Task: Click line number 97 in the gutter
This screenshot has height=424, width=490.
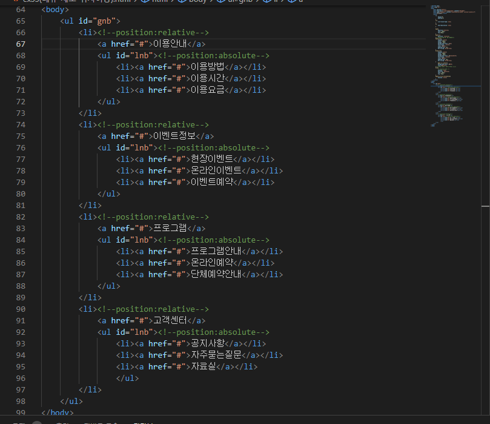Action: [21, 390]
